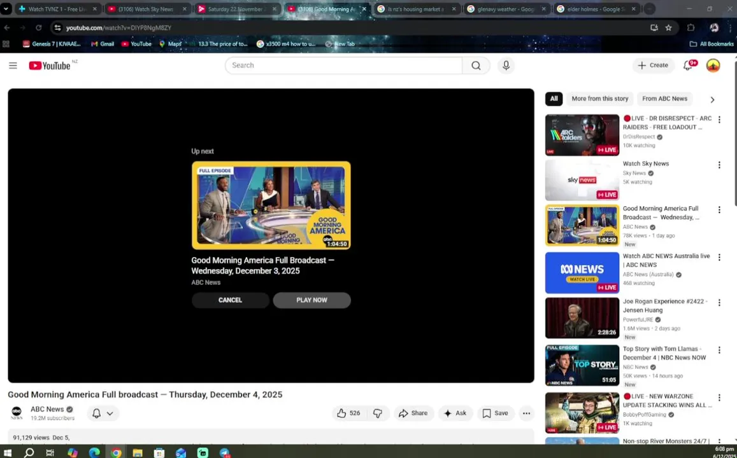
Task: Save the video to a playlist
Action: pyautogui.click(x=496, y=413)
